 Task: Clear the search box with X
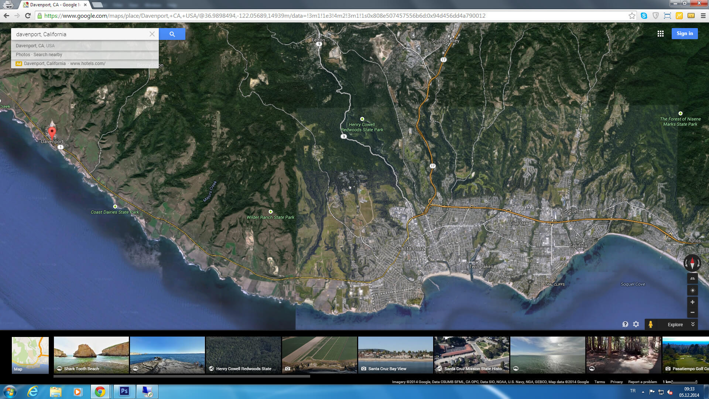pos(152,34)
